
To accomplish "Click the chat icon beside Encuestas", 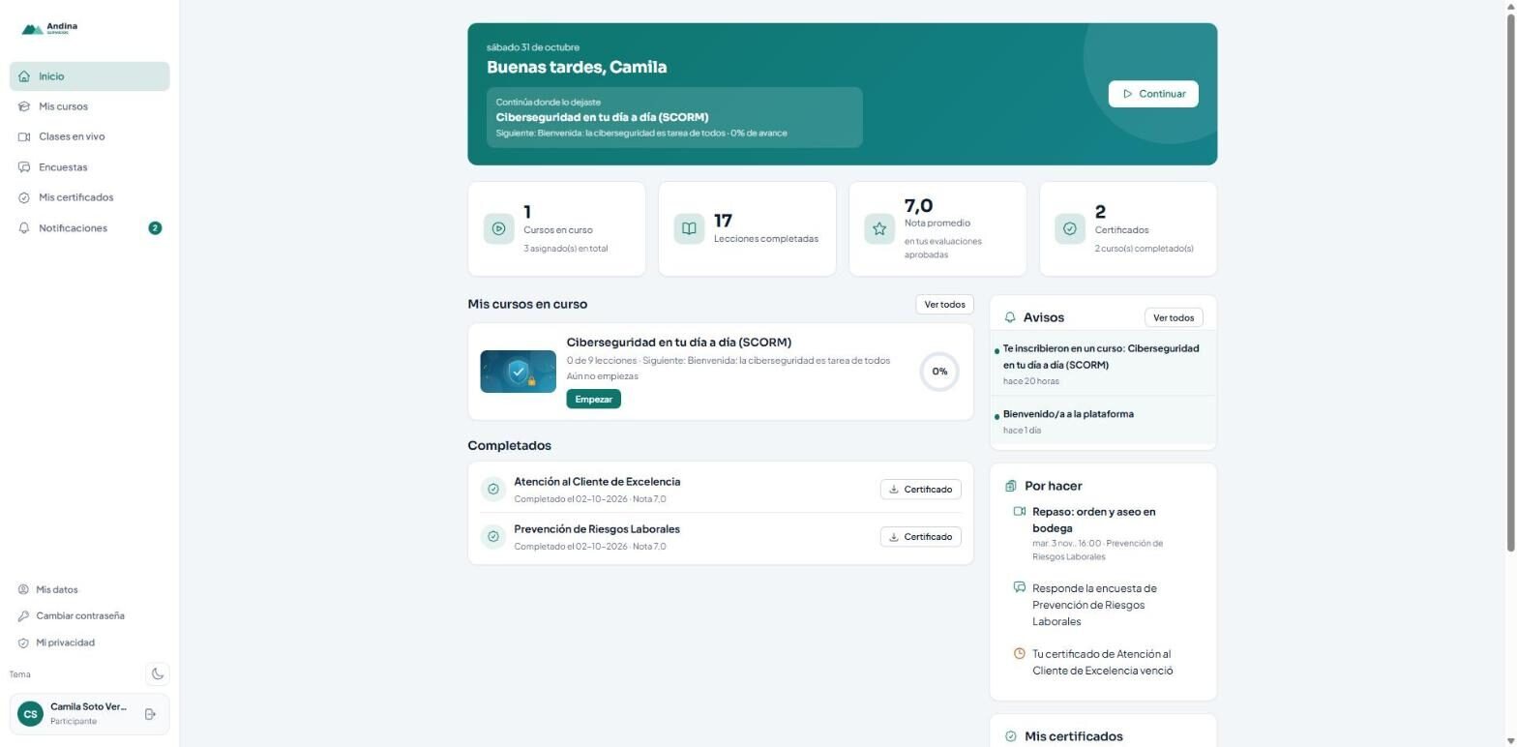I will point(24,167).
